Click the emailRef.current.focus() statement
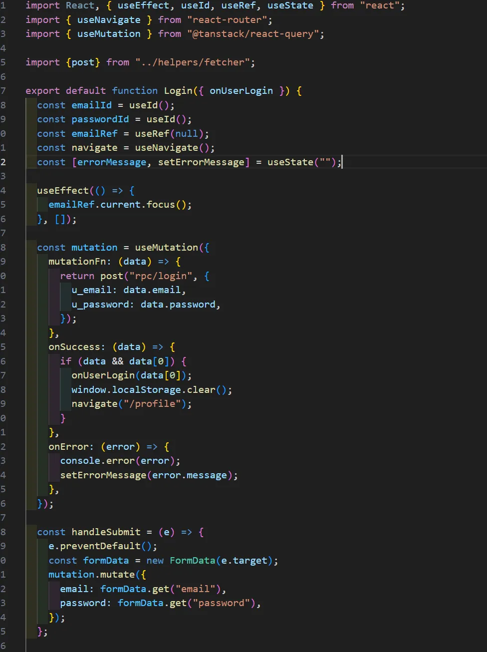 [120, 205]
